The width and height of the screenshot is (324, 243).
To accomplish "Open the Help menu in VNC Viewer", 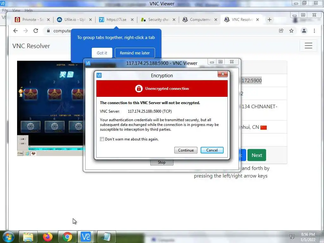I will click(28, 10).
